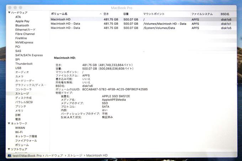Sort by ファイルシステム column header
Screen dimensions: 242x161
coord(202,14)
